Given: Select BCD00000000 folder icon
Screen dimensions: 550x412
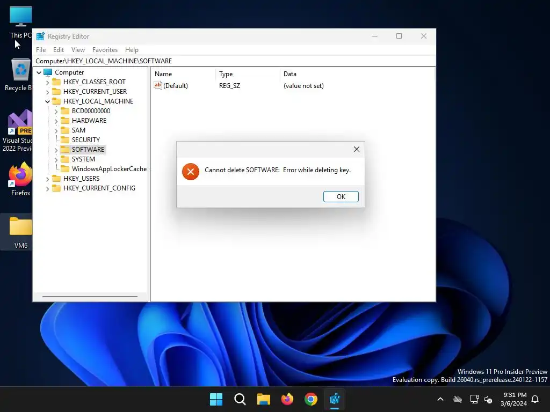Looking at the screenshot, I should click(65, 111).
